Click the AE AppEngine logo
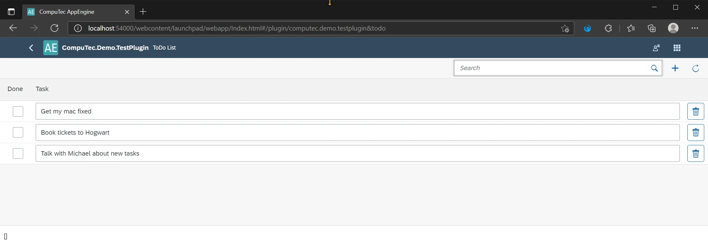 point(51,48)
